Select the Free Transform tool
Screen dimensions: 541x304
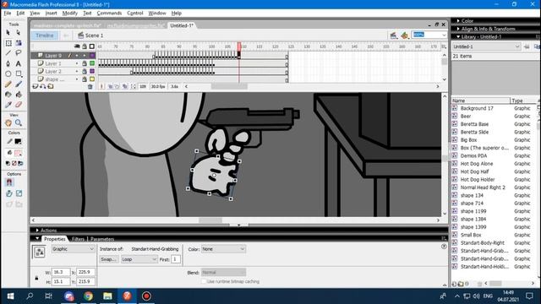(x=8, y=43)
